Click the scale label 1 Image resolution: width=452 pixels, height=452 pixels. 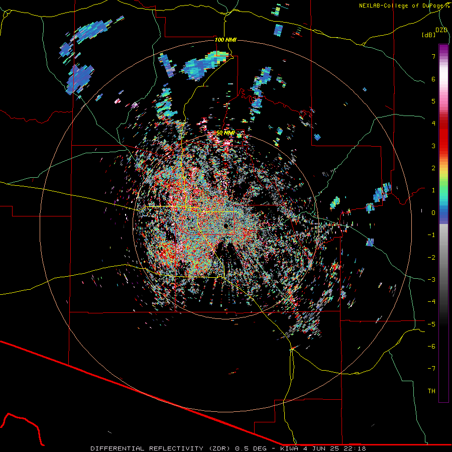point(433,190)
